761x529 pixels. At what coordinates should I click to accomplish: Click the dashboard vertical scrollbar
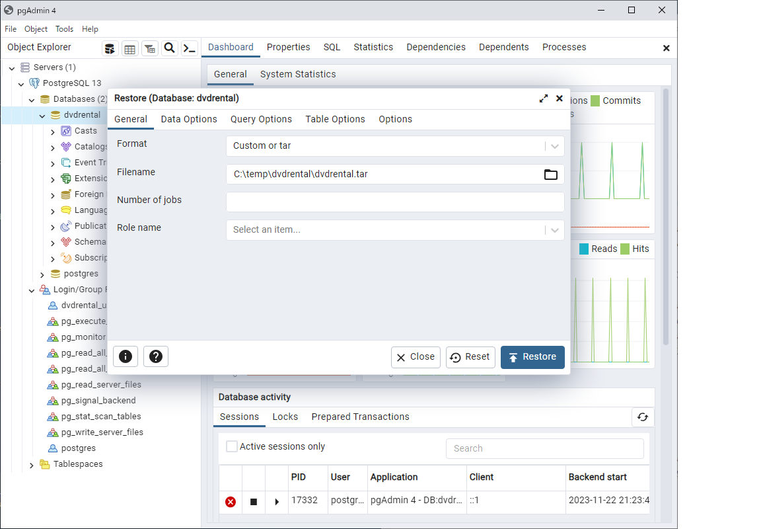pyautogui.click(x=666, y=217)
